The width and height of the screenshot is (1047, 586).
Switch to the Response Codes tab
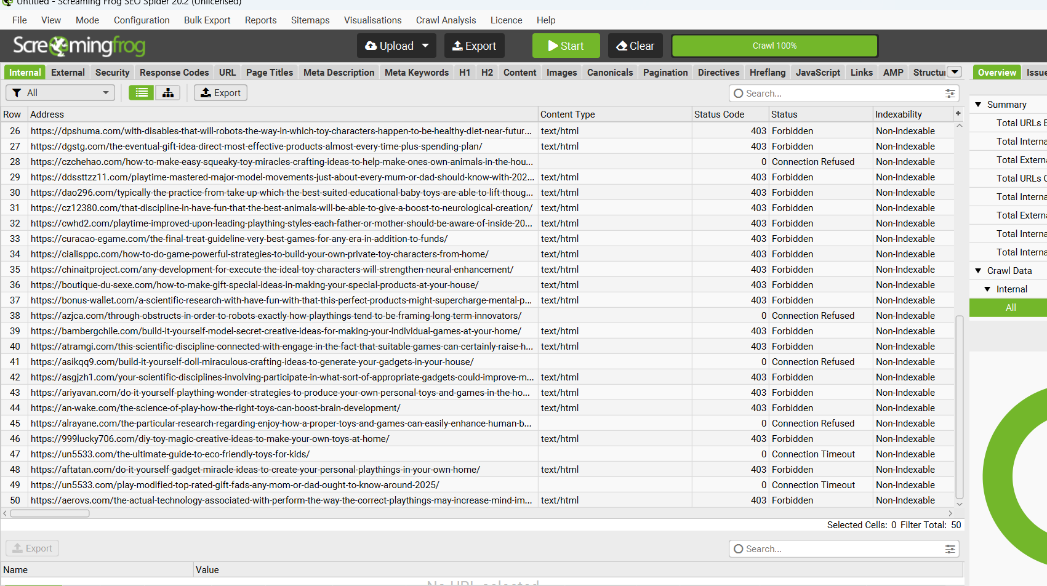pyautogui.click(x=174, y=73)
